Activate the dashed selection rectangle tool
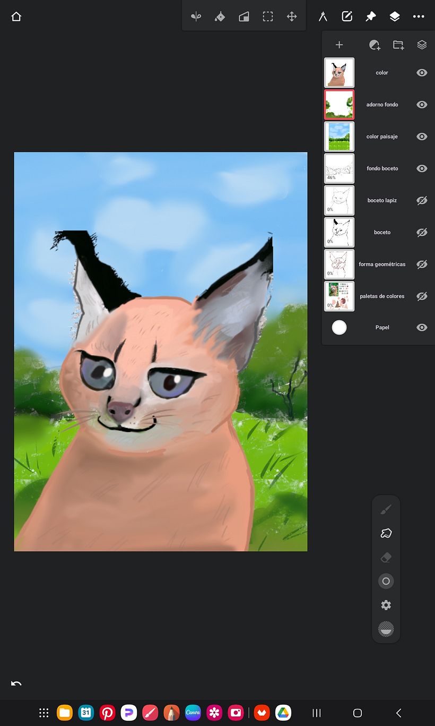Image resolution: width=435 pixels, height=726 pixels. (x=268, y=16)
